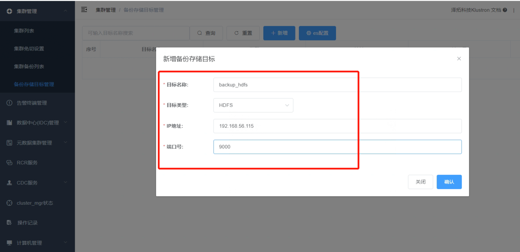
Task: Click the es配置 button
Action: coord(317,33)
